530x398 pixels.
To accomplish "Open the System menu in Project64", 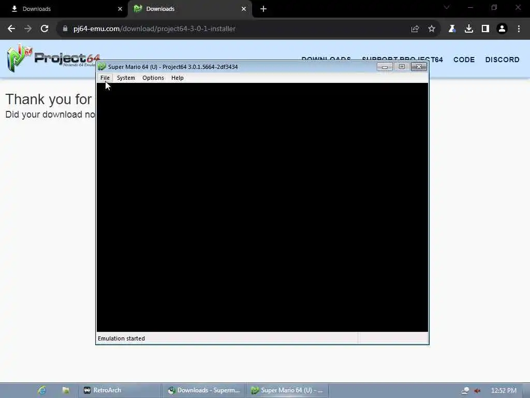I will (126, 78).
